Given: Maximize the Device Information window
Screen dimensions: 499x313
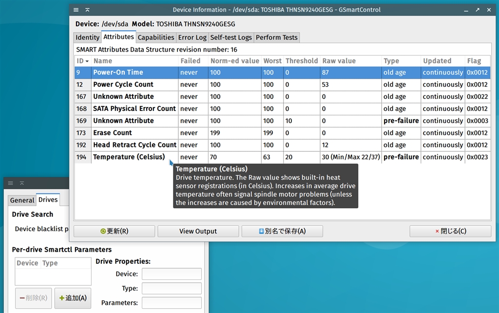Looking at the screenshot, I should (x=478, y=10).
